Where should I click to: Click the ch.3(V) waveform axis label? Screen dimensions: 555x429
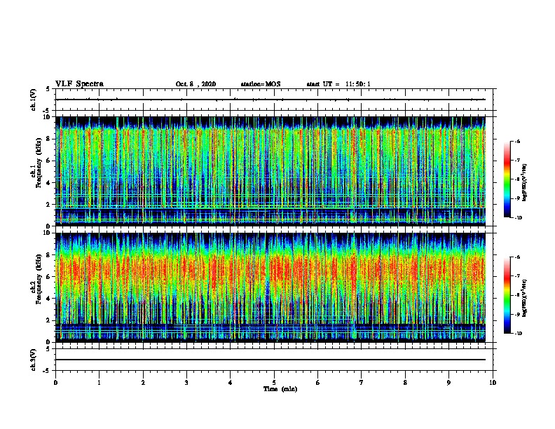34,360
